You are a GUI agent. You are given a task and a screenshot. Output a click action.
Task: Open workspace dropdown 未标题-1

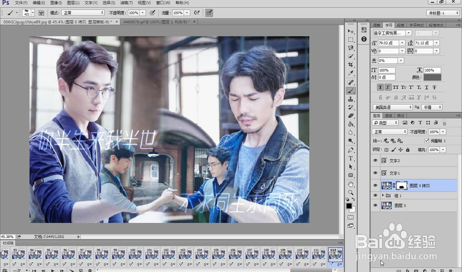(443, 13)
